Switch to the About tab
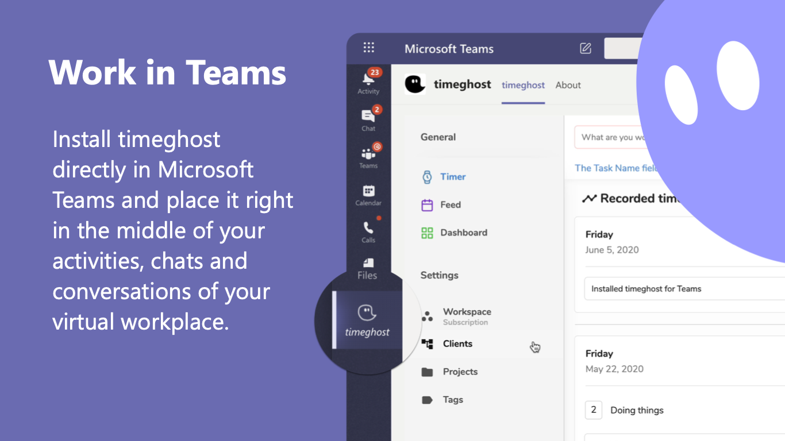Screen dimensions: 785x441 (x=568, y=85)
